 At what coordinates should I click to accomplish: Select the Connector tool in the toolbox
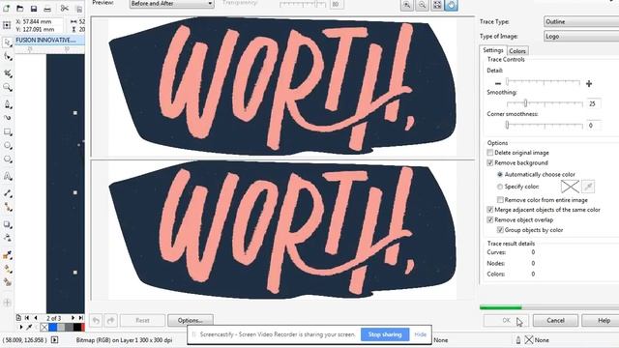click(7, 207)
